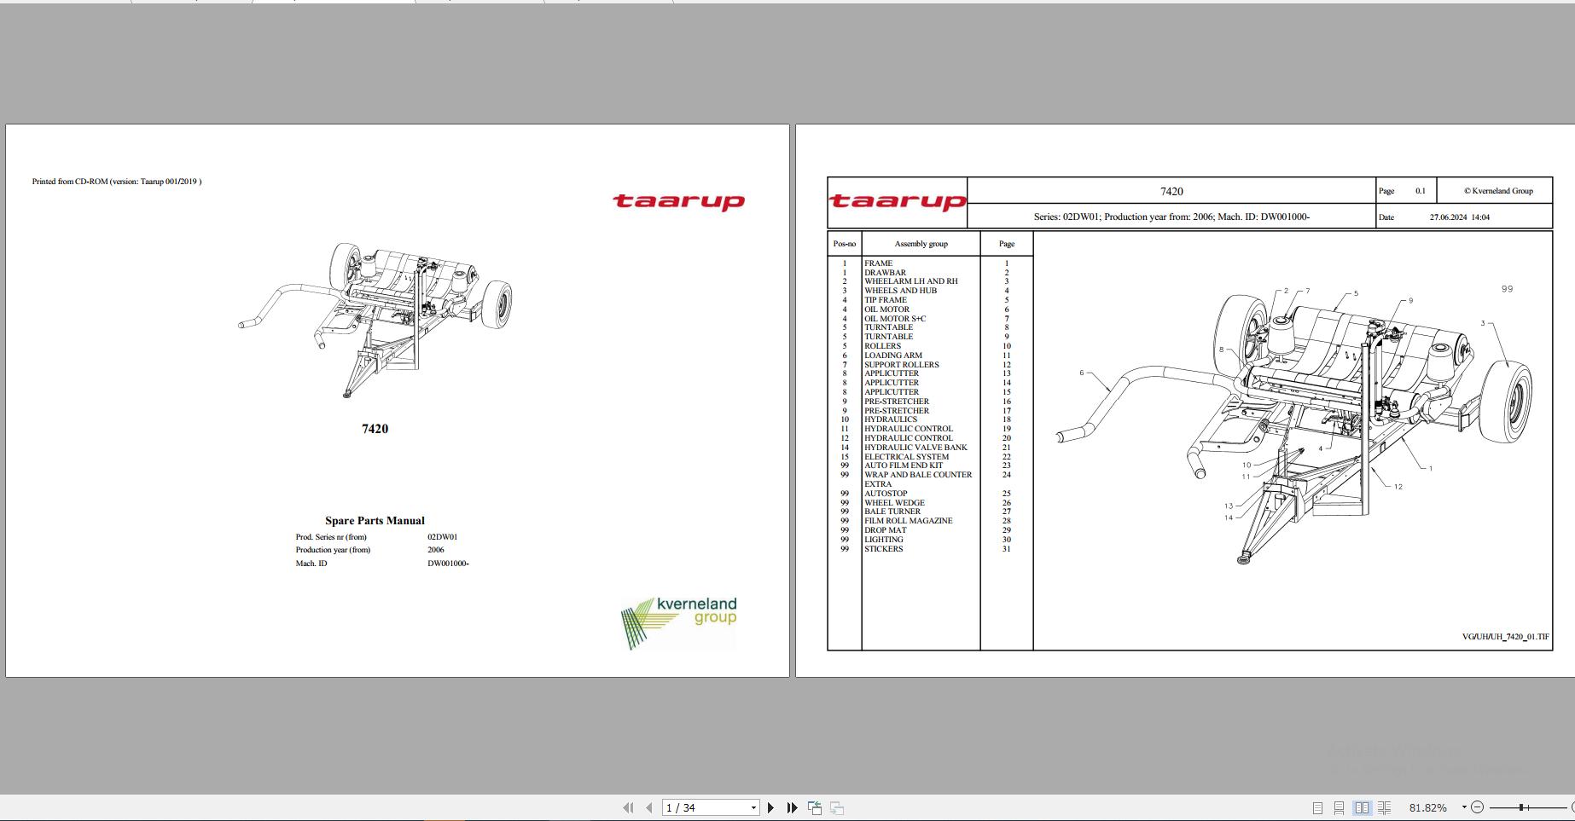This screenshot has width=1575, height=821.
Task: Click AUTO FILM END KIT entry
Action: 904,465
